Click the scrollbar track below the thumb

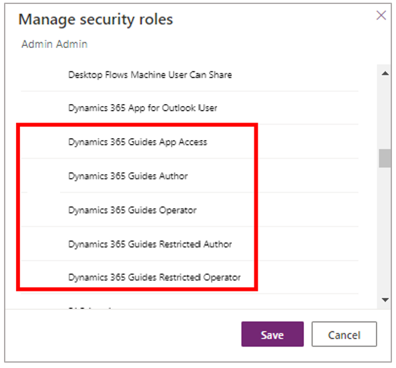385,231
